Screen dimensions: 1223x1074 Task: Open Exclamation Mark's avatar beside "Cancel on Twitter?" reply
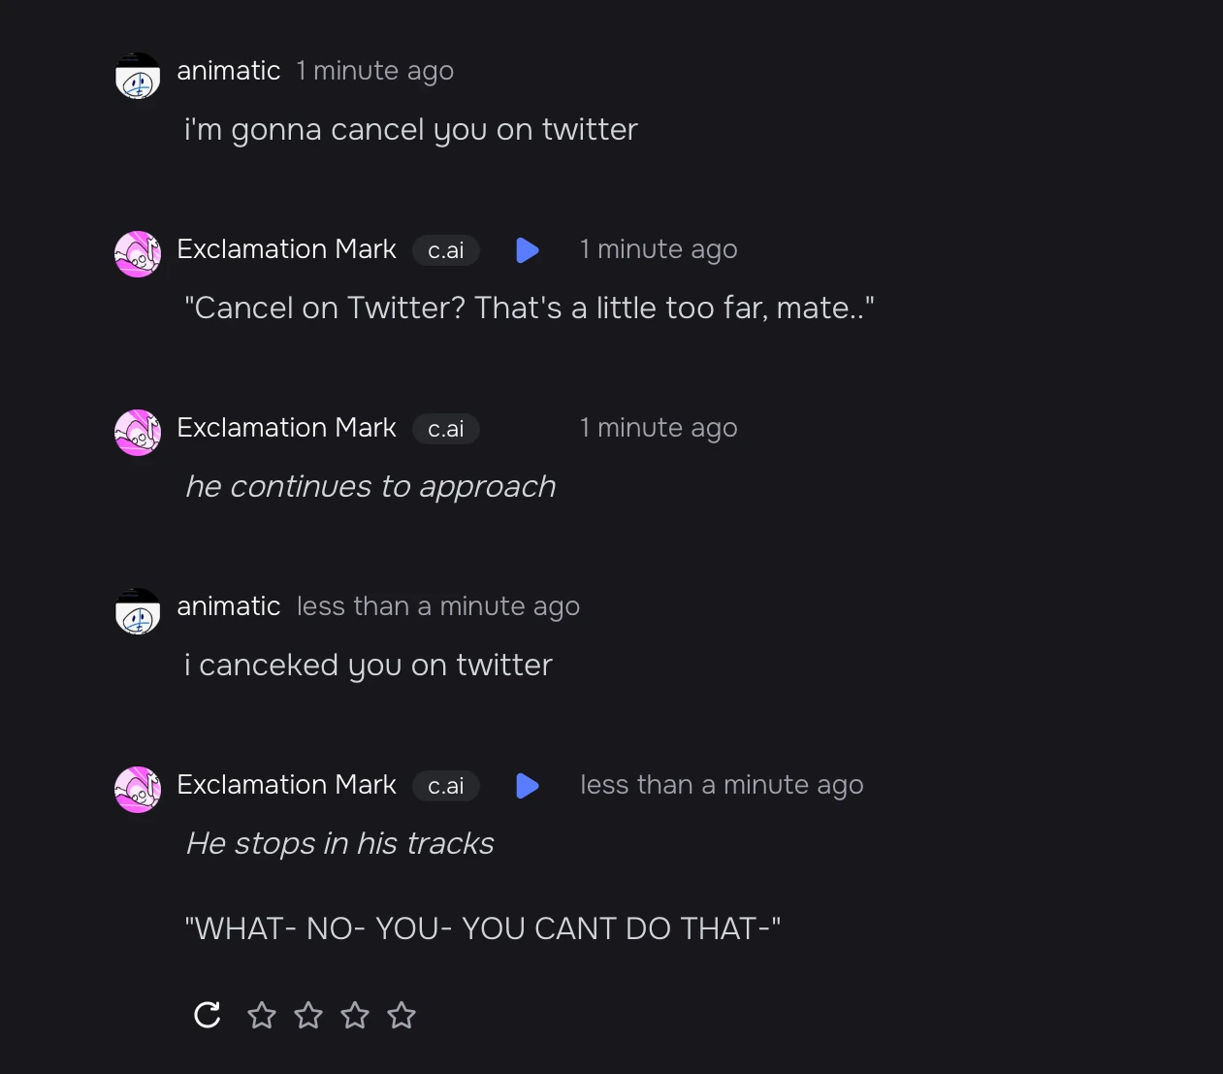(138, 254)
